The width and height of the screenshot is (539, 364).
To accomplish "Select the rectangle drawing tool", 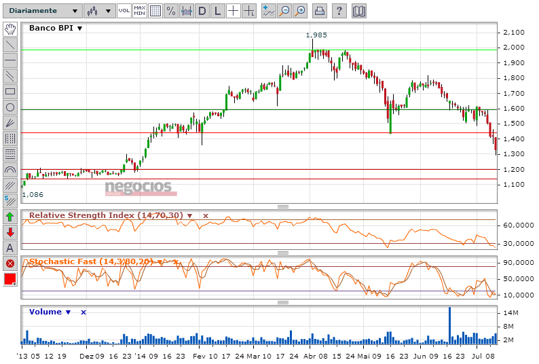I will (10, 92).
